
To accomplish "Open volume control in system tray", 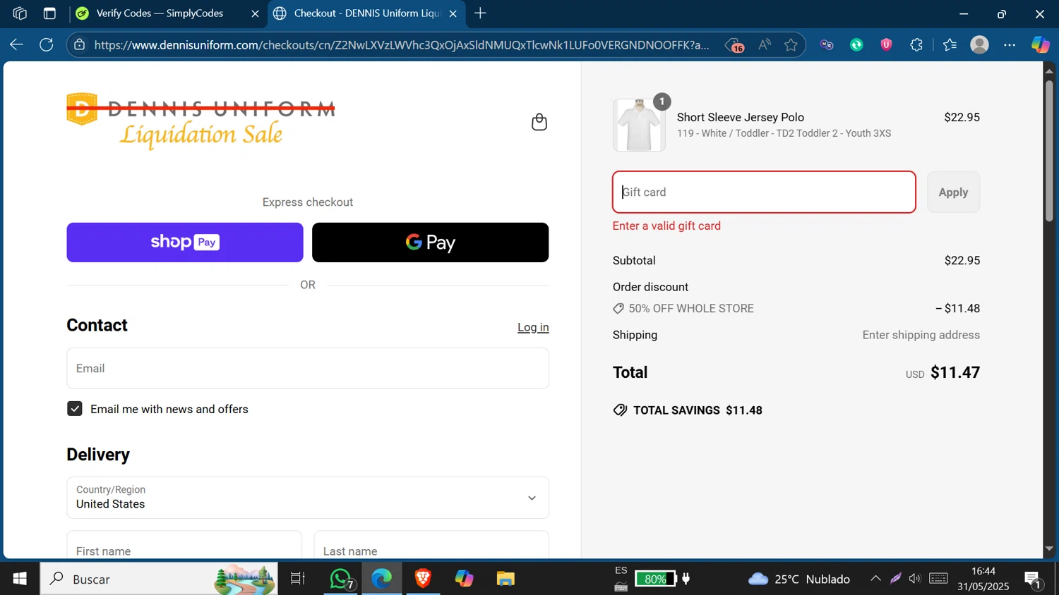I will point(915,579).
